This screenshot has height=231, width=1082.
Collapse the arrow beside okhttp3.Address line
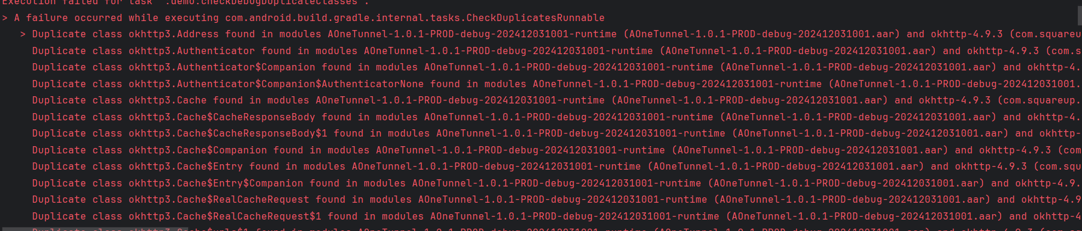click(23, 34)
